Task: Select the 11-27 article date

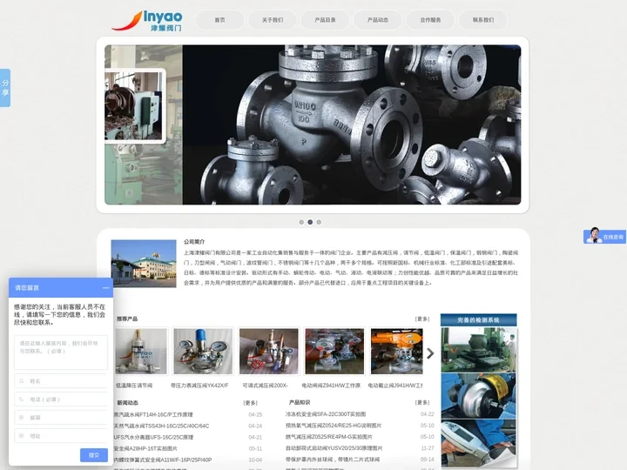Action: click(427, 448)
